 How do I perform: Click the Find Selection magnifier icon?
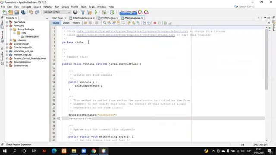(x=104, y=23)
